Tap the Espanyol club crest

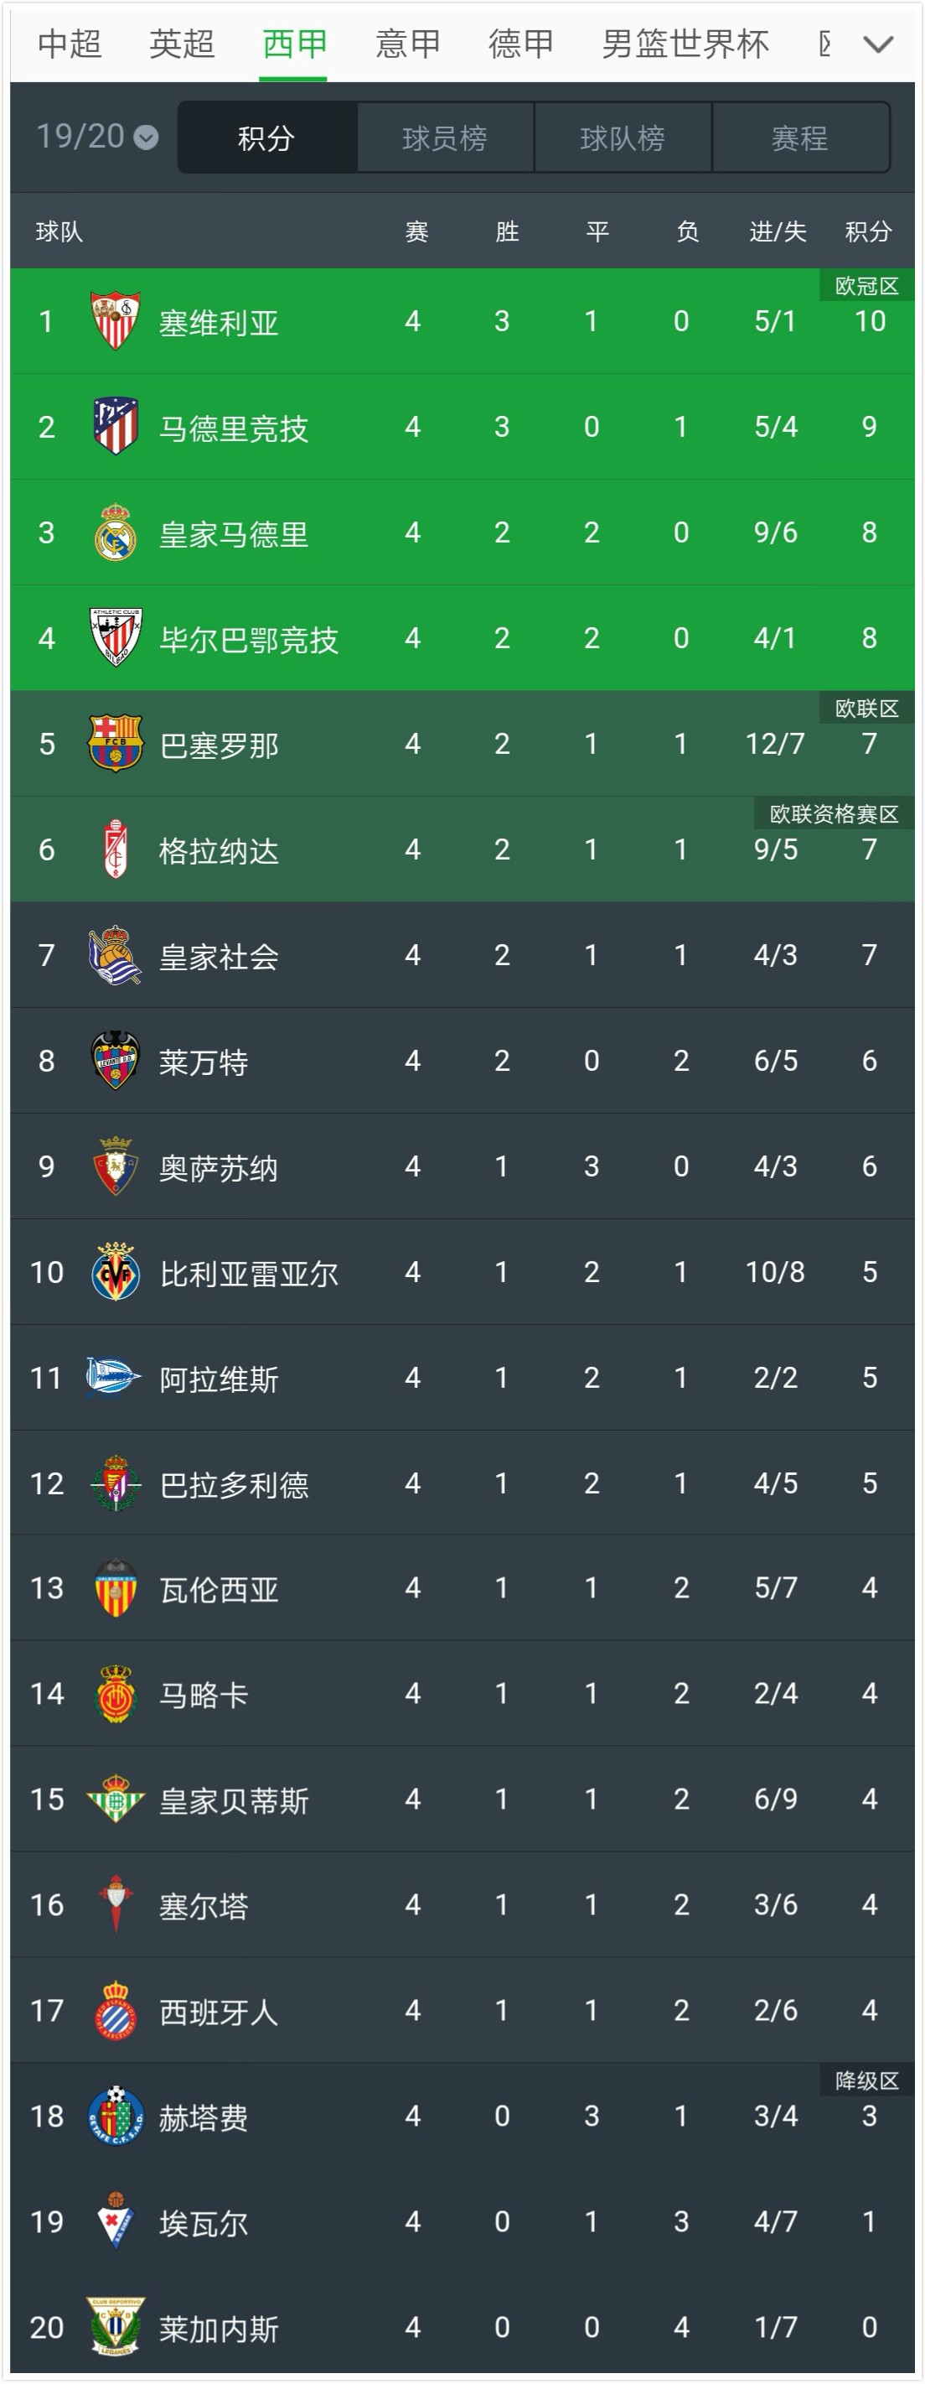tap(115, 2010)
